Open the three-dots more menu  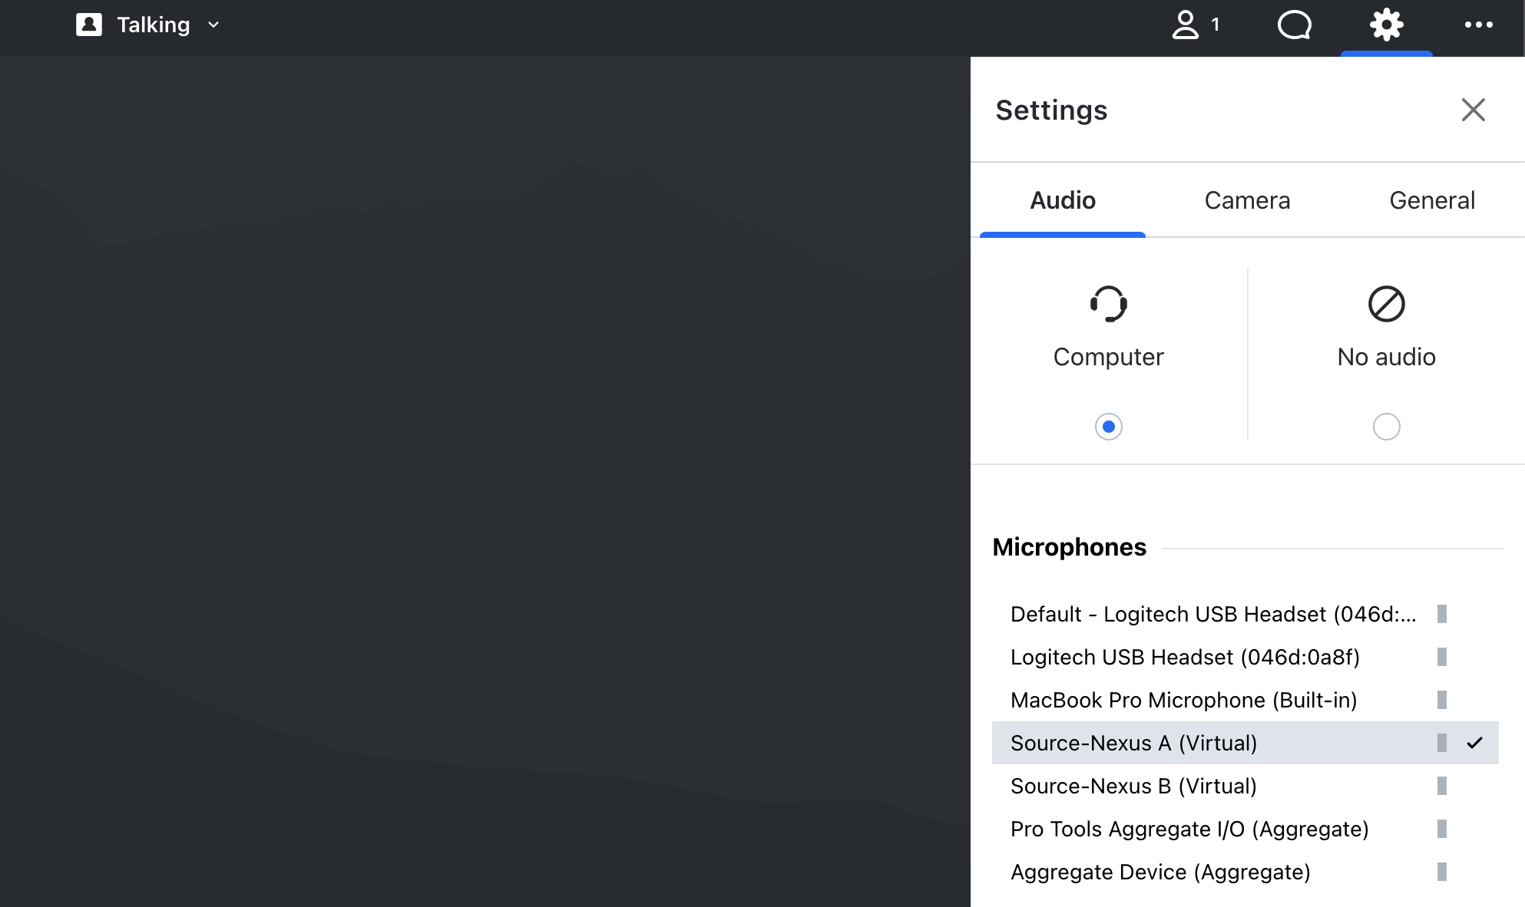[1478, 25]
